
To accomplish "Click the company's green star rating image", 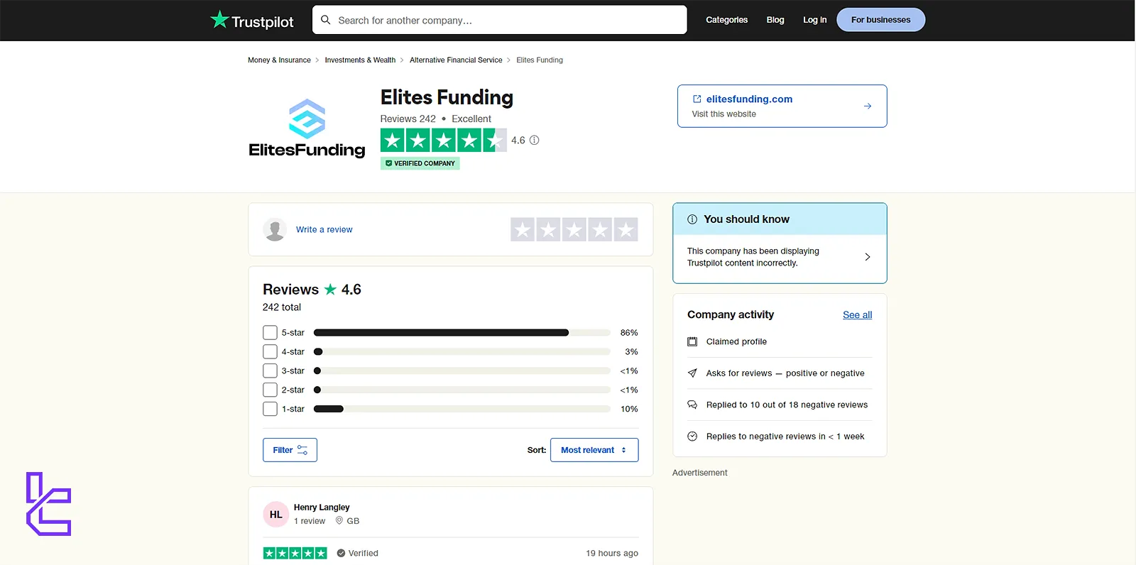I will pyautogui.click(x=444, y=141).
